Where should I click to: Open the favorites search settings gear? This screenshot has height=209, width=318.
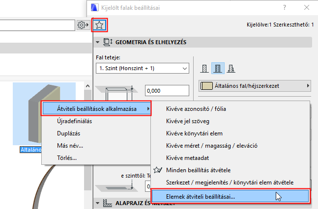82,25
